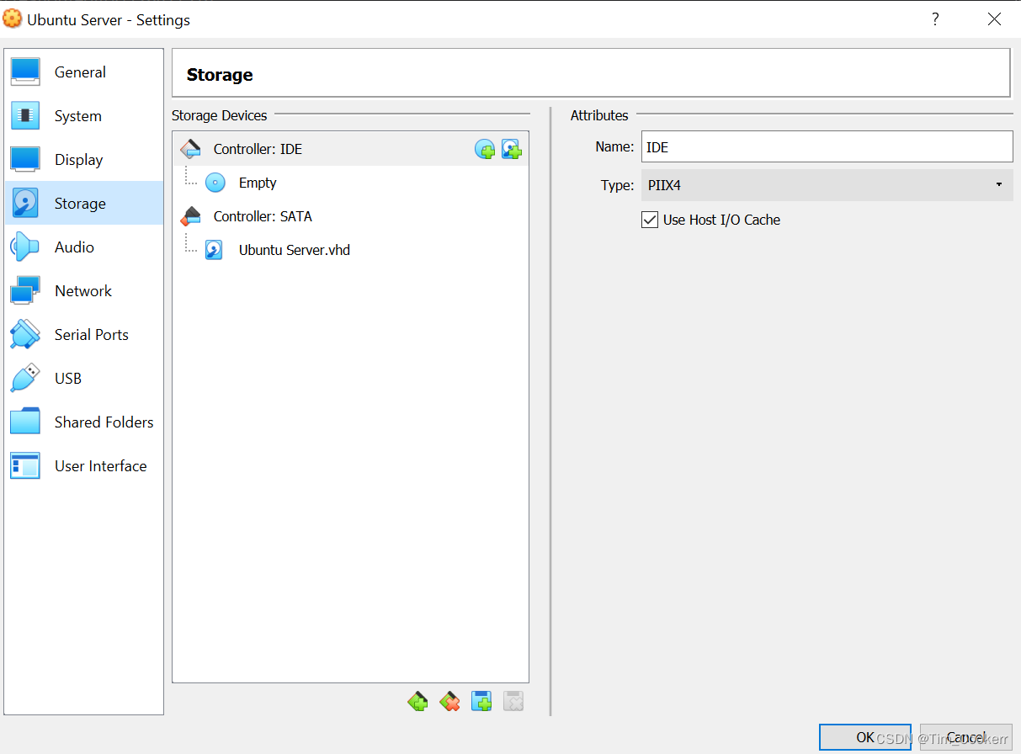Screen dimensions: 1021x754
Task: Select the Empty optical drive entry
Action: pos(350,183)
